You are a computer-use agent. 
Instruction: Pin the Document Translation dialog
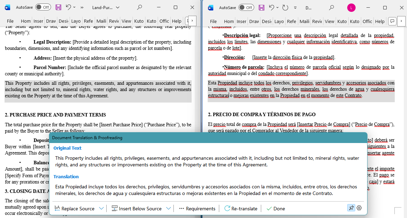(x=351, y=208)
